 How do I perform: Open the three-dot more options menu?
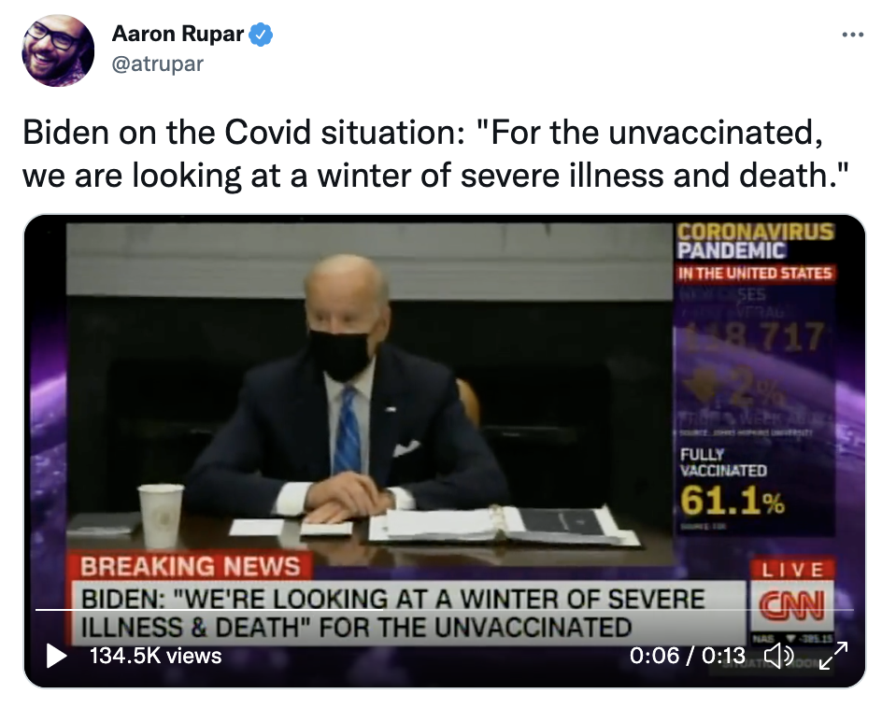853,35
